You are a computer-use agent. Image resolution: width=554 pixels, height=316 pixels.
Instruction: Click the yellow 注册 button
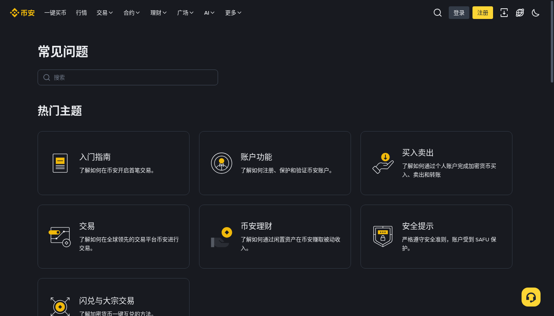483,13
